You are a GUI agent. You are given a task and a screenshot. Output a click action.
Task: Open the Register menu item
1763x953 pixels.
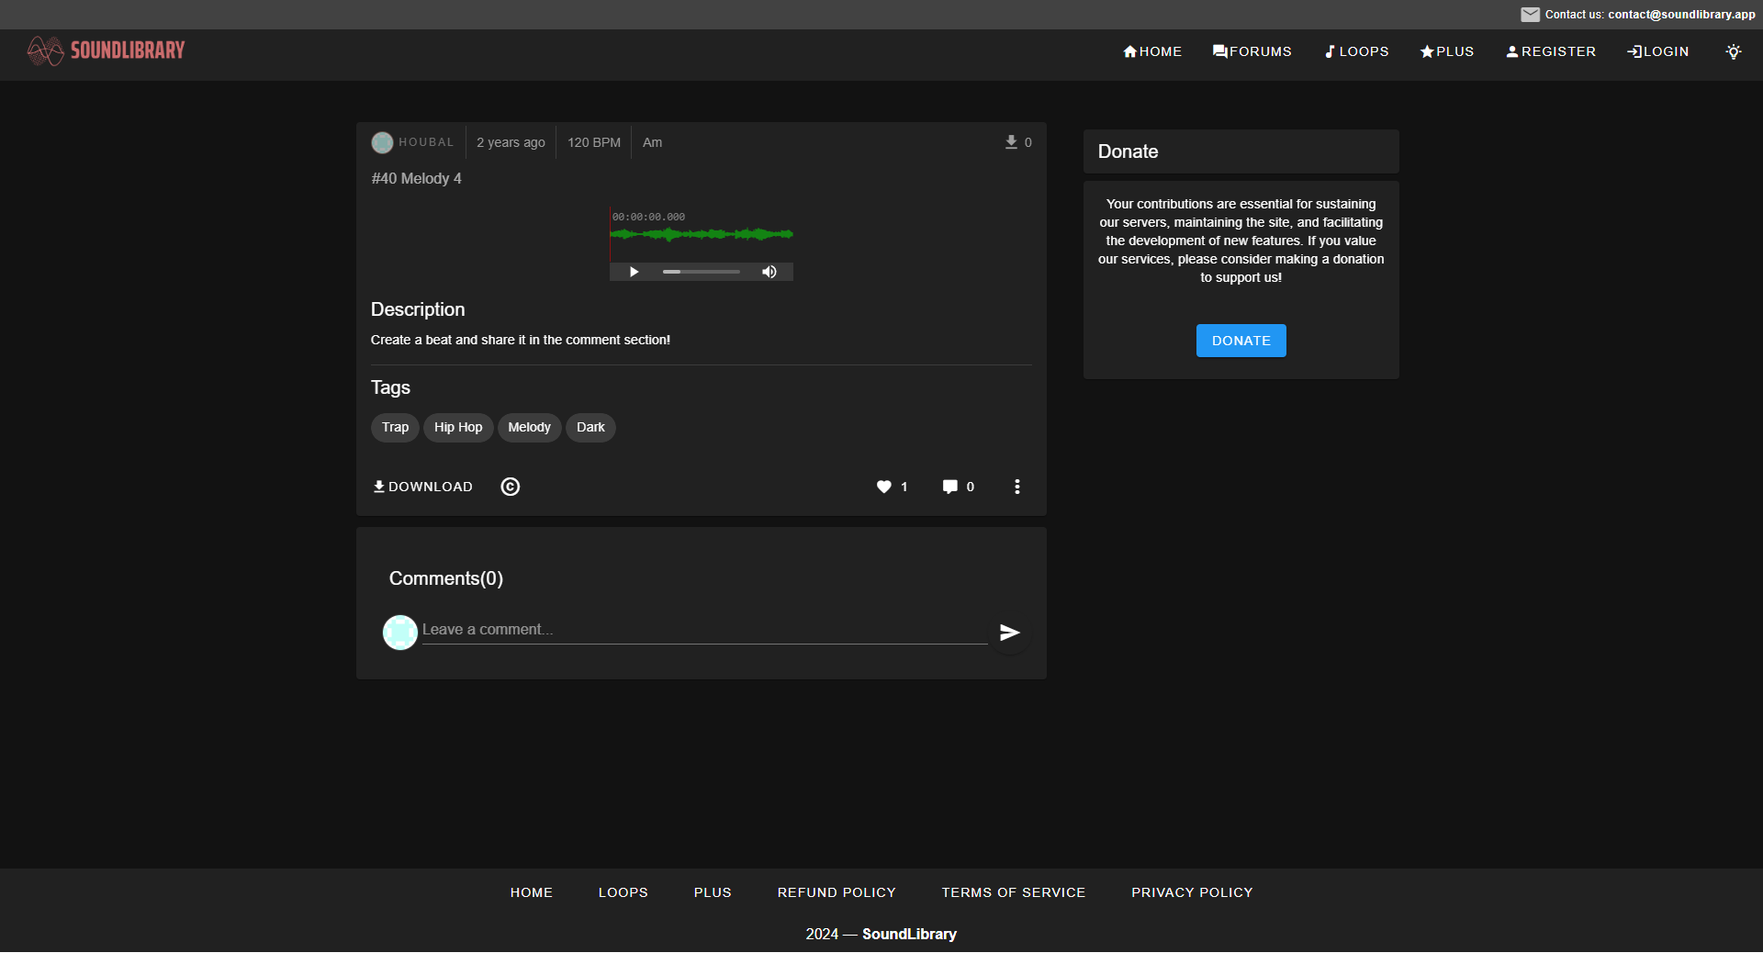tap(1551, 51)
